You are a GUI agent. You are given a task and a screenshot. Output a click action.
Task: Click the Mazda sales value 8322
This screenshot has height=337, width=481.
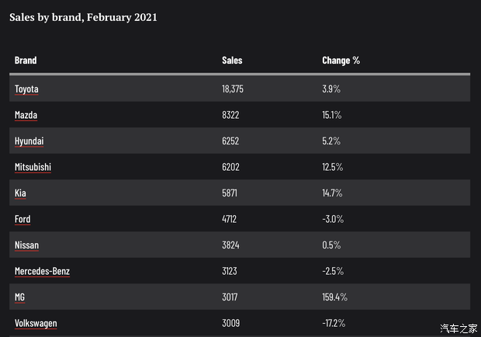(230, 115)
